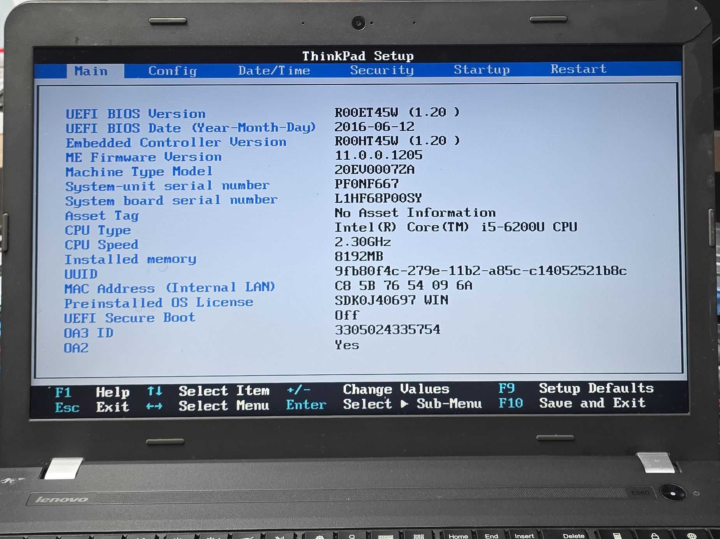Click the up-down arrows Select Item icon
Image resolution: width=720 pixels, height=539 pixels.
click(155, 391)
